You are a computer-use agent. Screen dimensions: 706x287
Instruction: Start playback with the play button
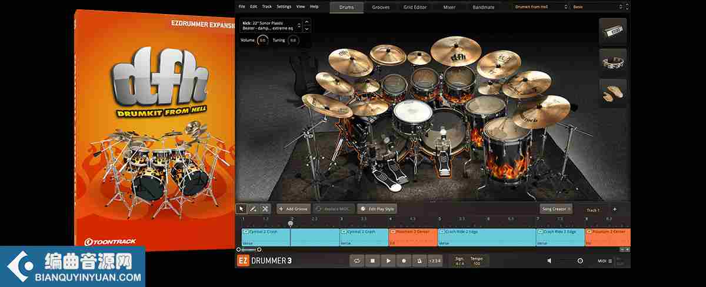tap(388, 260)
